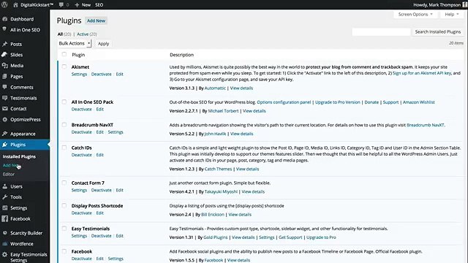Click the Wordfence sidebar icon

pos(5,243)
